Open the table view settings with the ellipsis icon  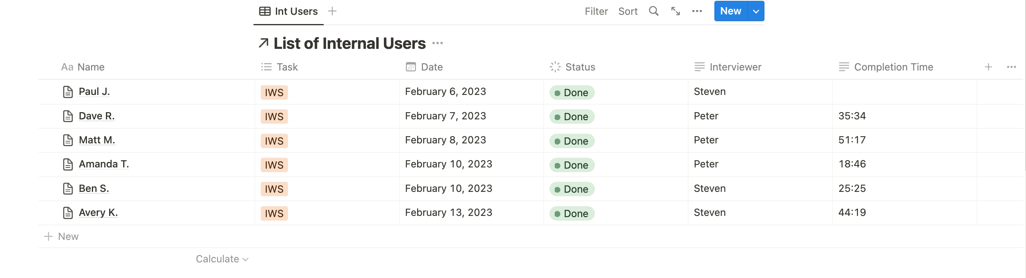(x=697, y=11)
